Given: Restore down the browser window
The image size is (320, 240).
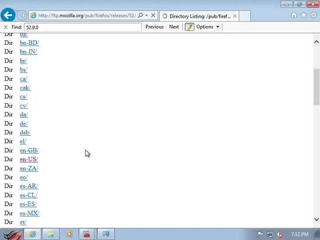Looking at the screenshot, I should (x=299, y=4).
